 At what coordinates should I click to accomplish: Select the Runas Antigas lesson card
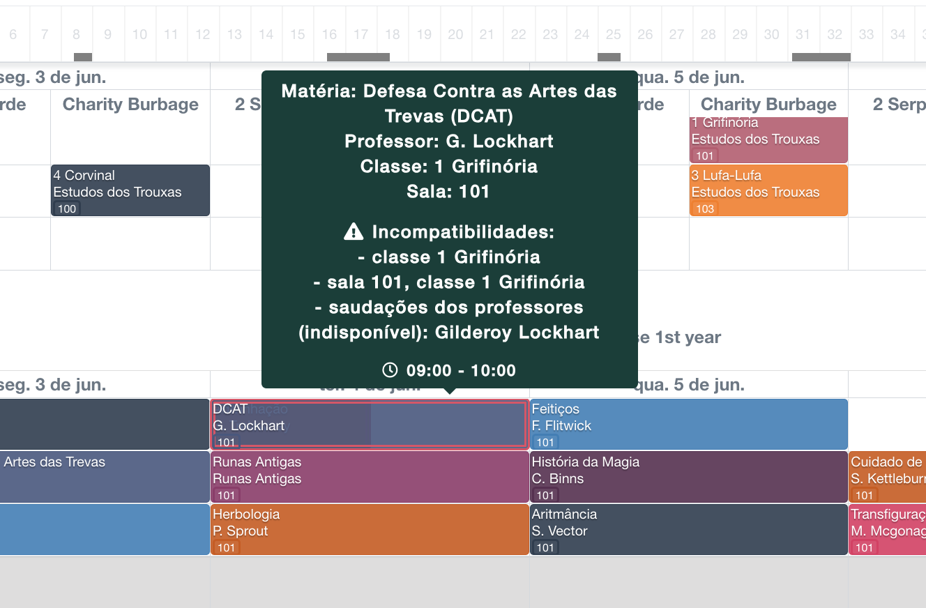pos(370,477)
